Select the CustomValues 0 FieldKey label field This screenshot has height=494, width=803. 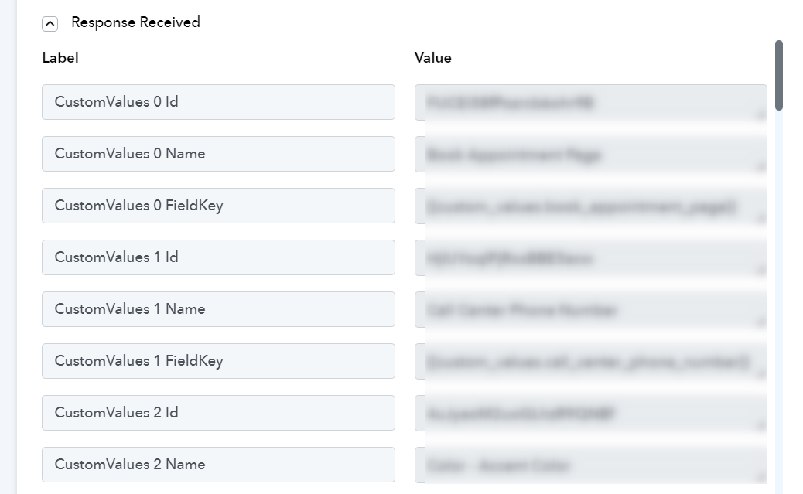tap(218, 206)
